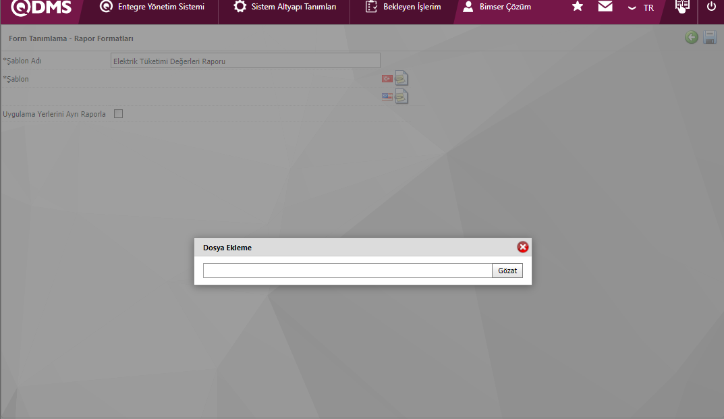Click the Gözat browse button
The height and width of the screenshot is (419, 724).
507,271
